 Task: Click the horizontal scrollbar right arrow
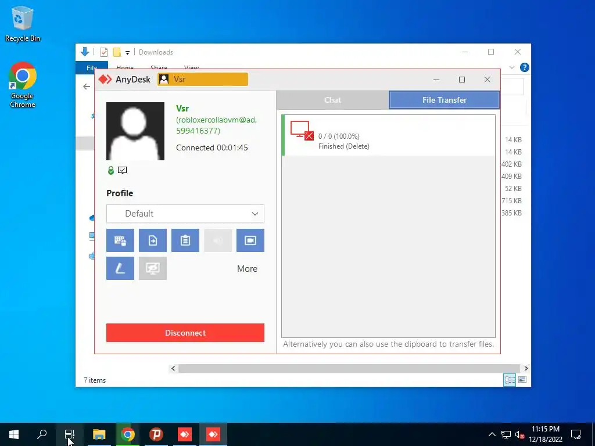click(x=526, y=368)
